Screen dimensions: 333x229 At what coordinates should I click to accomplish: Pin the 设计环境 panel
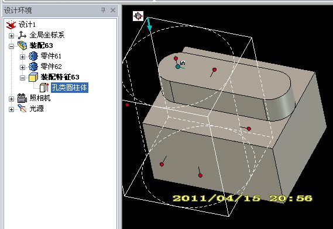pos(103,10)
